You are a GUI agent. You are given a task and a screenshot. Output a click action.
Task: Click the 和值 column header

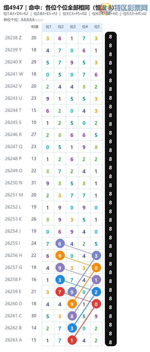click(35, 27)
